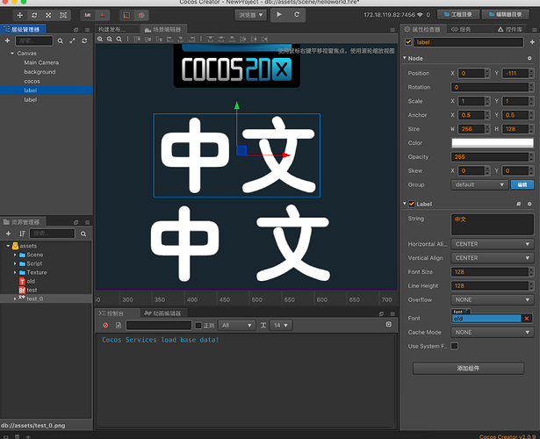540x439 pixels.
Task: Click the Font Size value field
Action: point(490,272)
